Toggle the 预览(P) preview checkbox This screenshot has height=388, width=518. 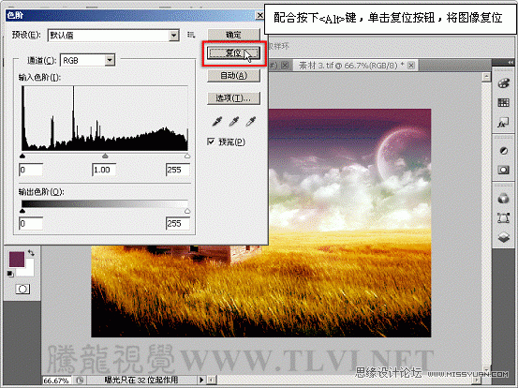click(211, 142)
